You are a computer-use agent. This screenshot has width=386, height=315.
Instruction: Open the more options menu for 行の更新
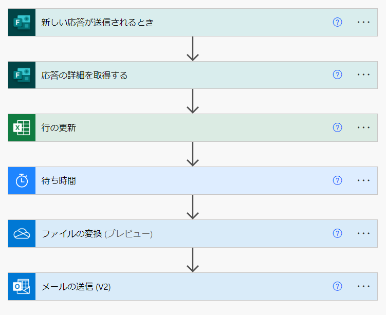click(x=363, y=127)
